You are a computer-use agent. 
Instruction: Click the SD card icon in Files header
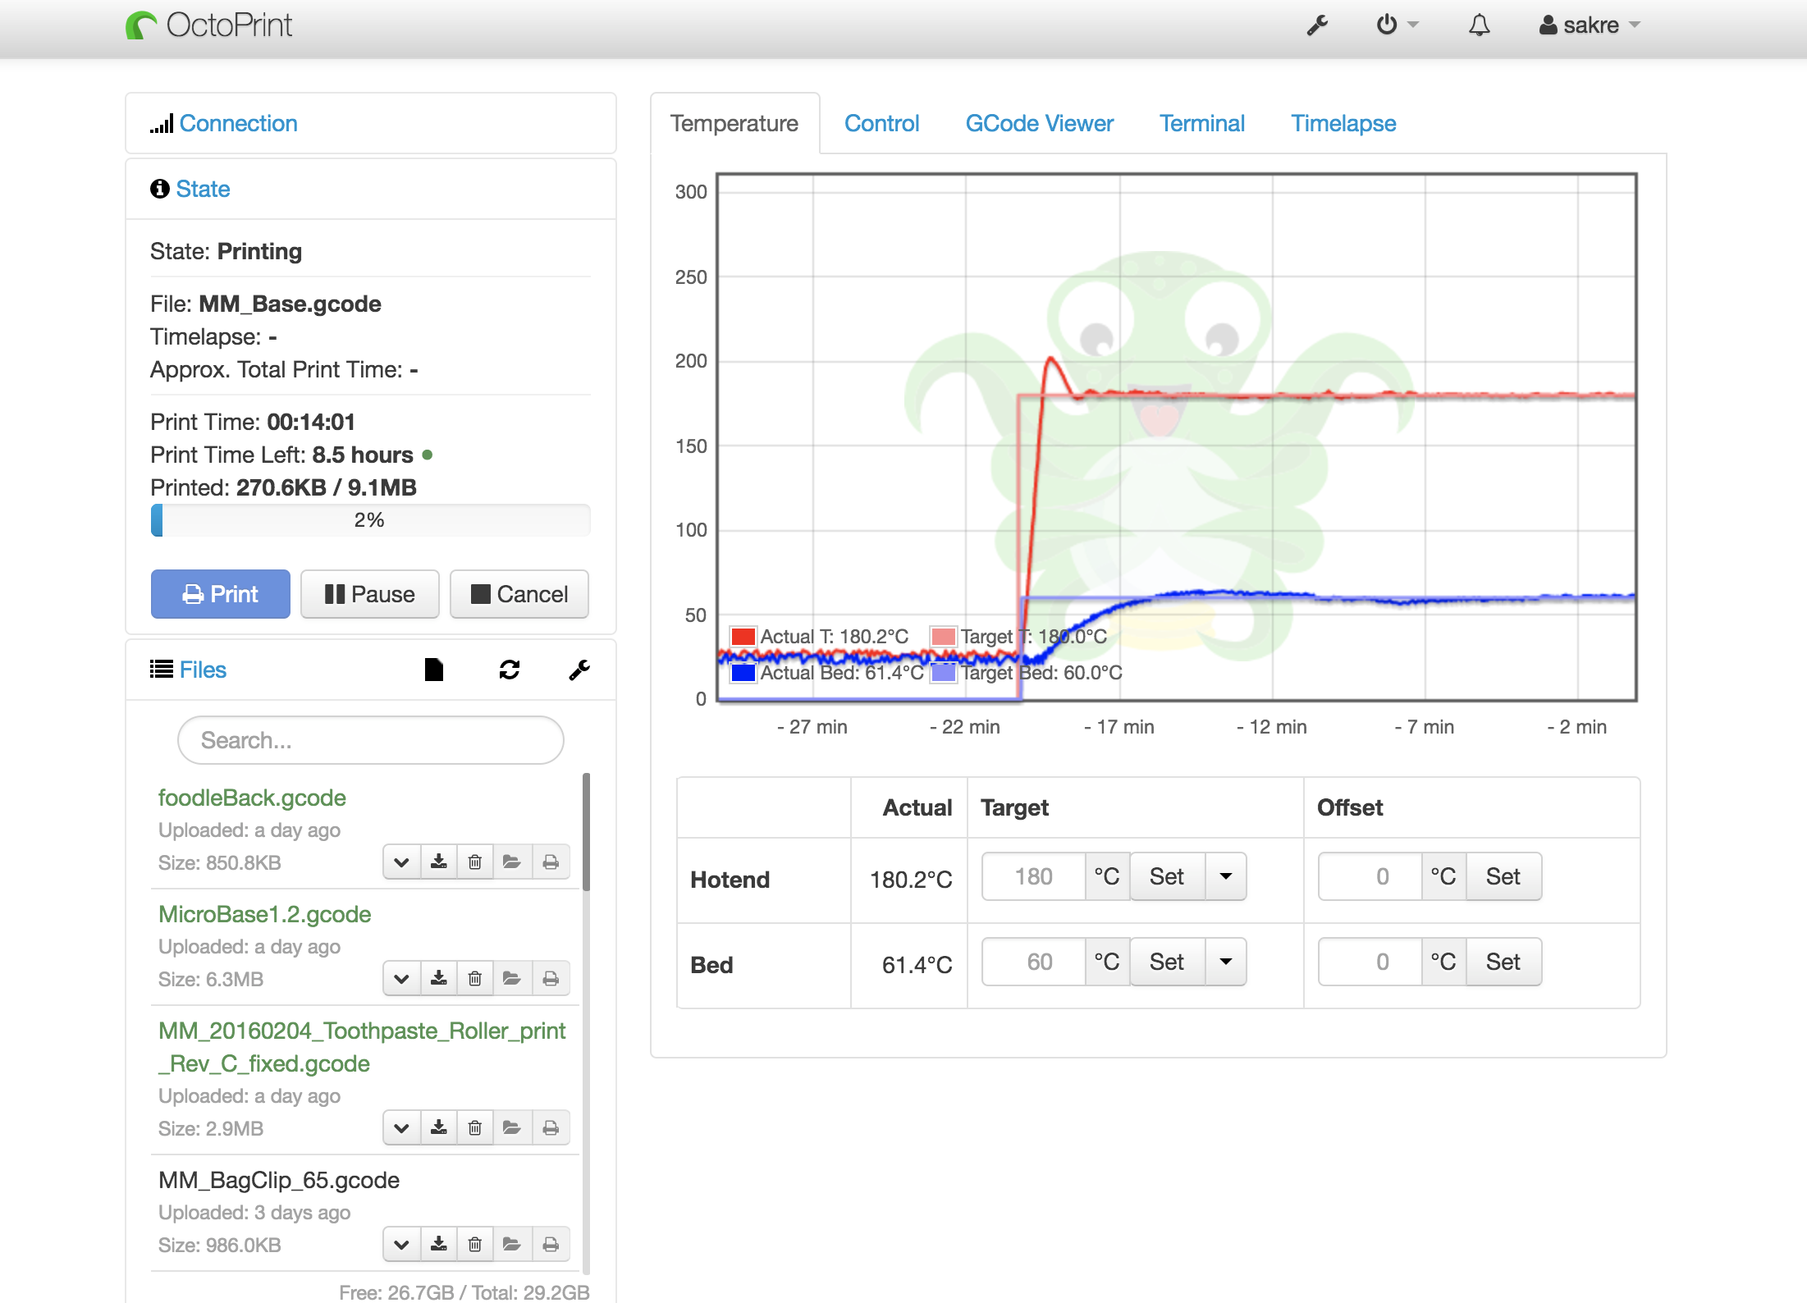[434, 670]
